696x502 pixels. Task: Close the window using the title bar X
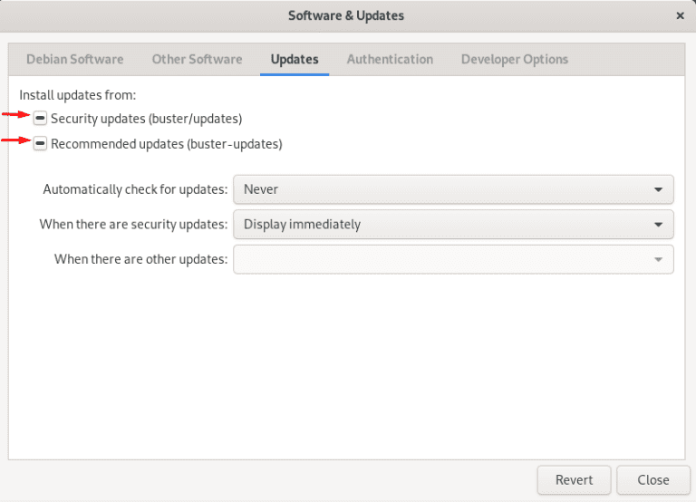680,15
